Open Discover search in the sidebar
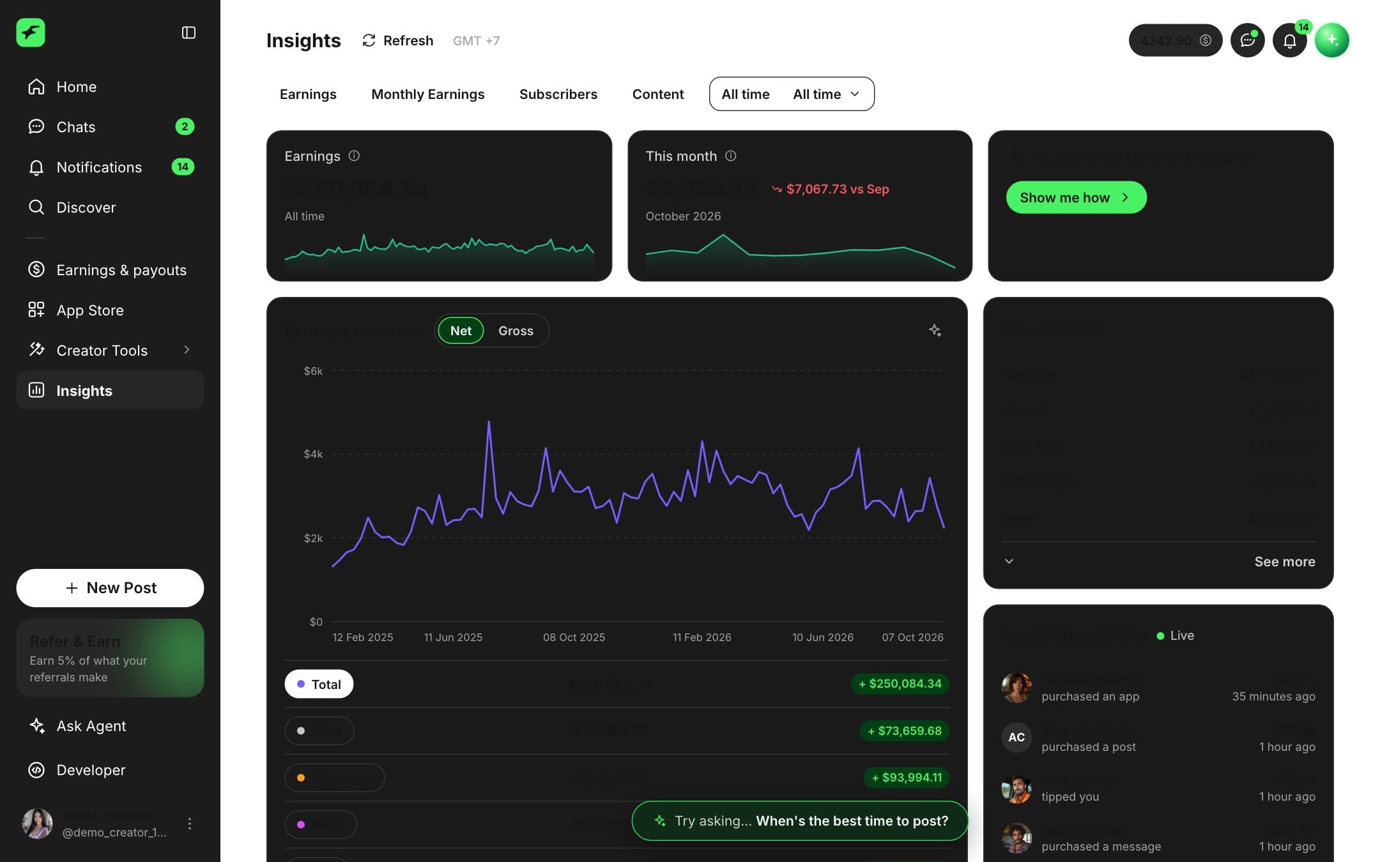 point(110,208)
